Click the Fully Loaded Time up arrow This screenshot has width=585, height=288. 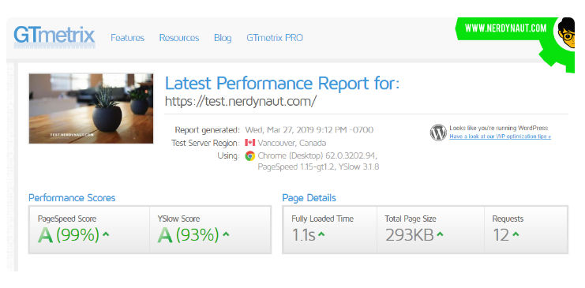point(321,234)
